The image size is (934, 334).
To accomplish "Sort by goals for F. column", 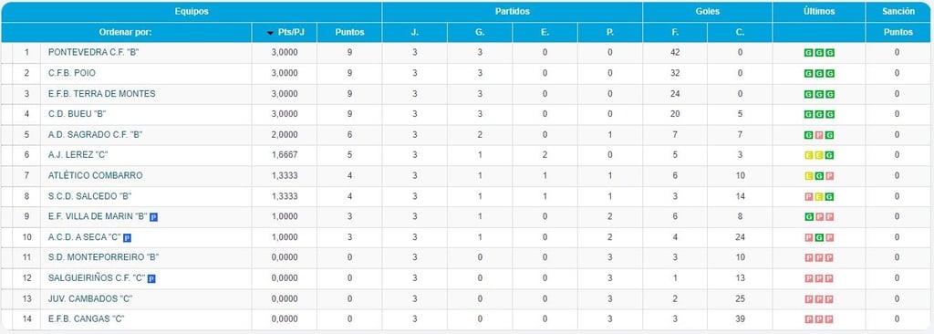I will click(675, 33).
